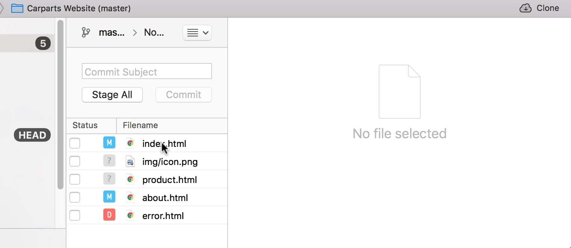Click the cloud download icon next to Clone
The width and height of the screenshot is (571, 248).
pyautogui.click(x=525, y=8)
